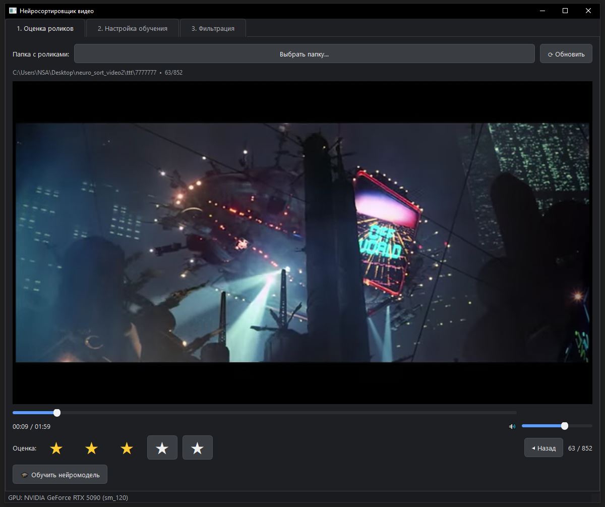The height and width of the screenshot is (507, 605).
Task: Click the 'Обновить' refresh button
Action: point(566,54)
